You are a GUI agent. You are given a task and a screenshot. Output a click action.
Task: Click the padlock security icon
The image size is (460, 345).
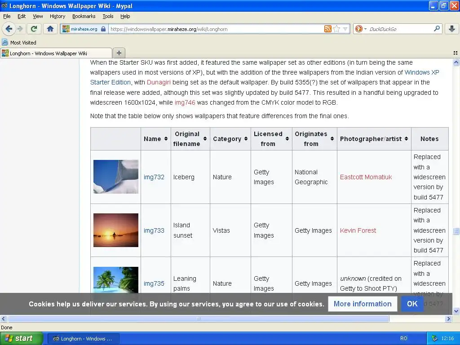coord(103,29)
